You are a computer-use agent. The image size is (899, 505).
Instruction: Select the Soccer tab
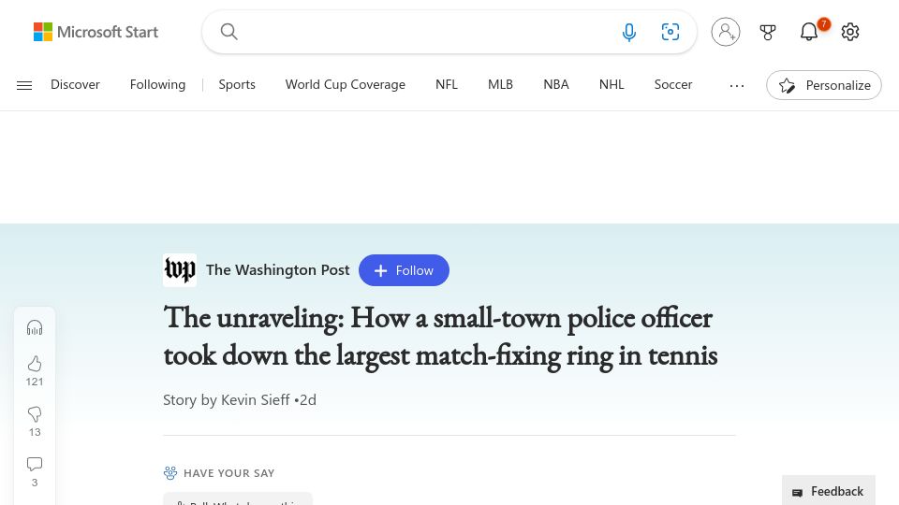click(673, 85)
